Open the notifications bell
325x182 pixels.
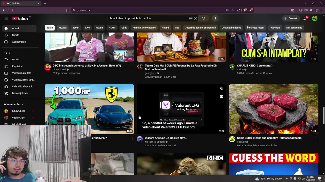tap(305, 18)
